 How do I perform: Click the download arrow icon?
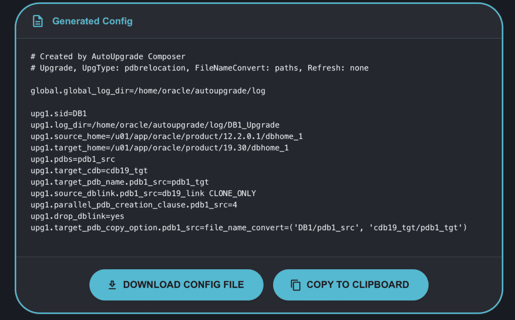112,285
